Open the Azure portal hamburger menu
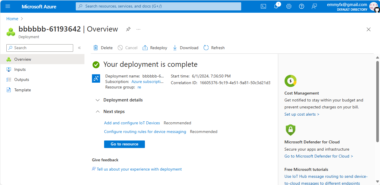Viewport: 380px width, 185px height. tap(8, 6)
